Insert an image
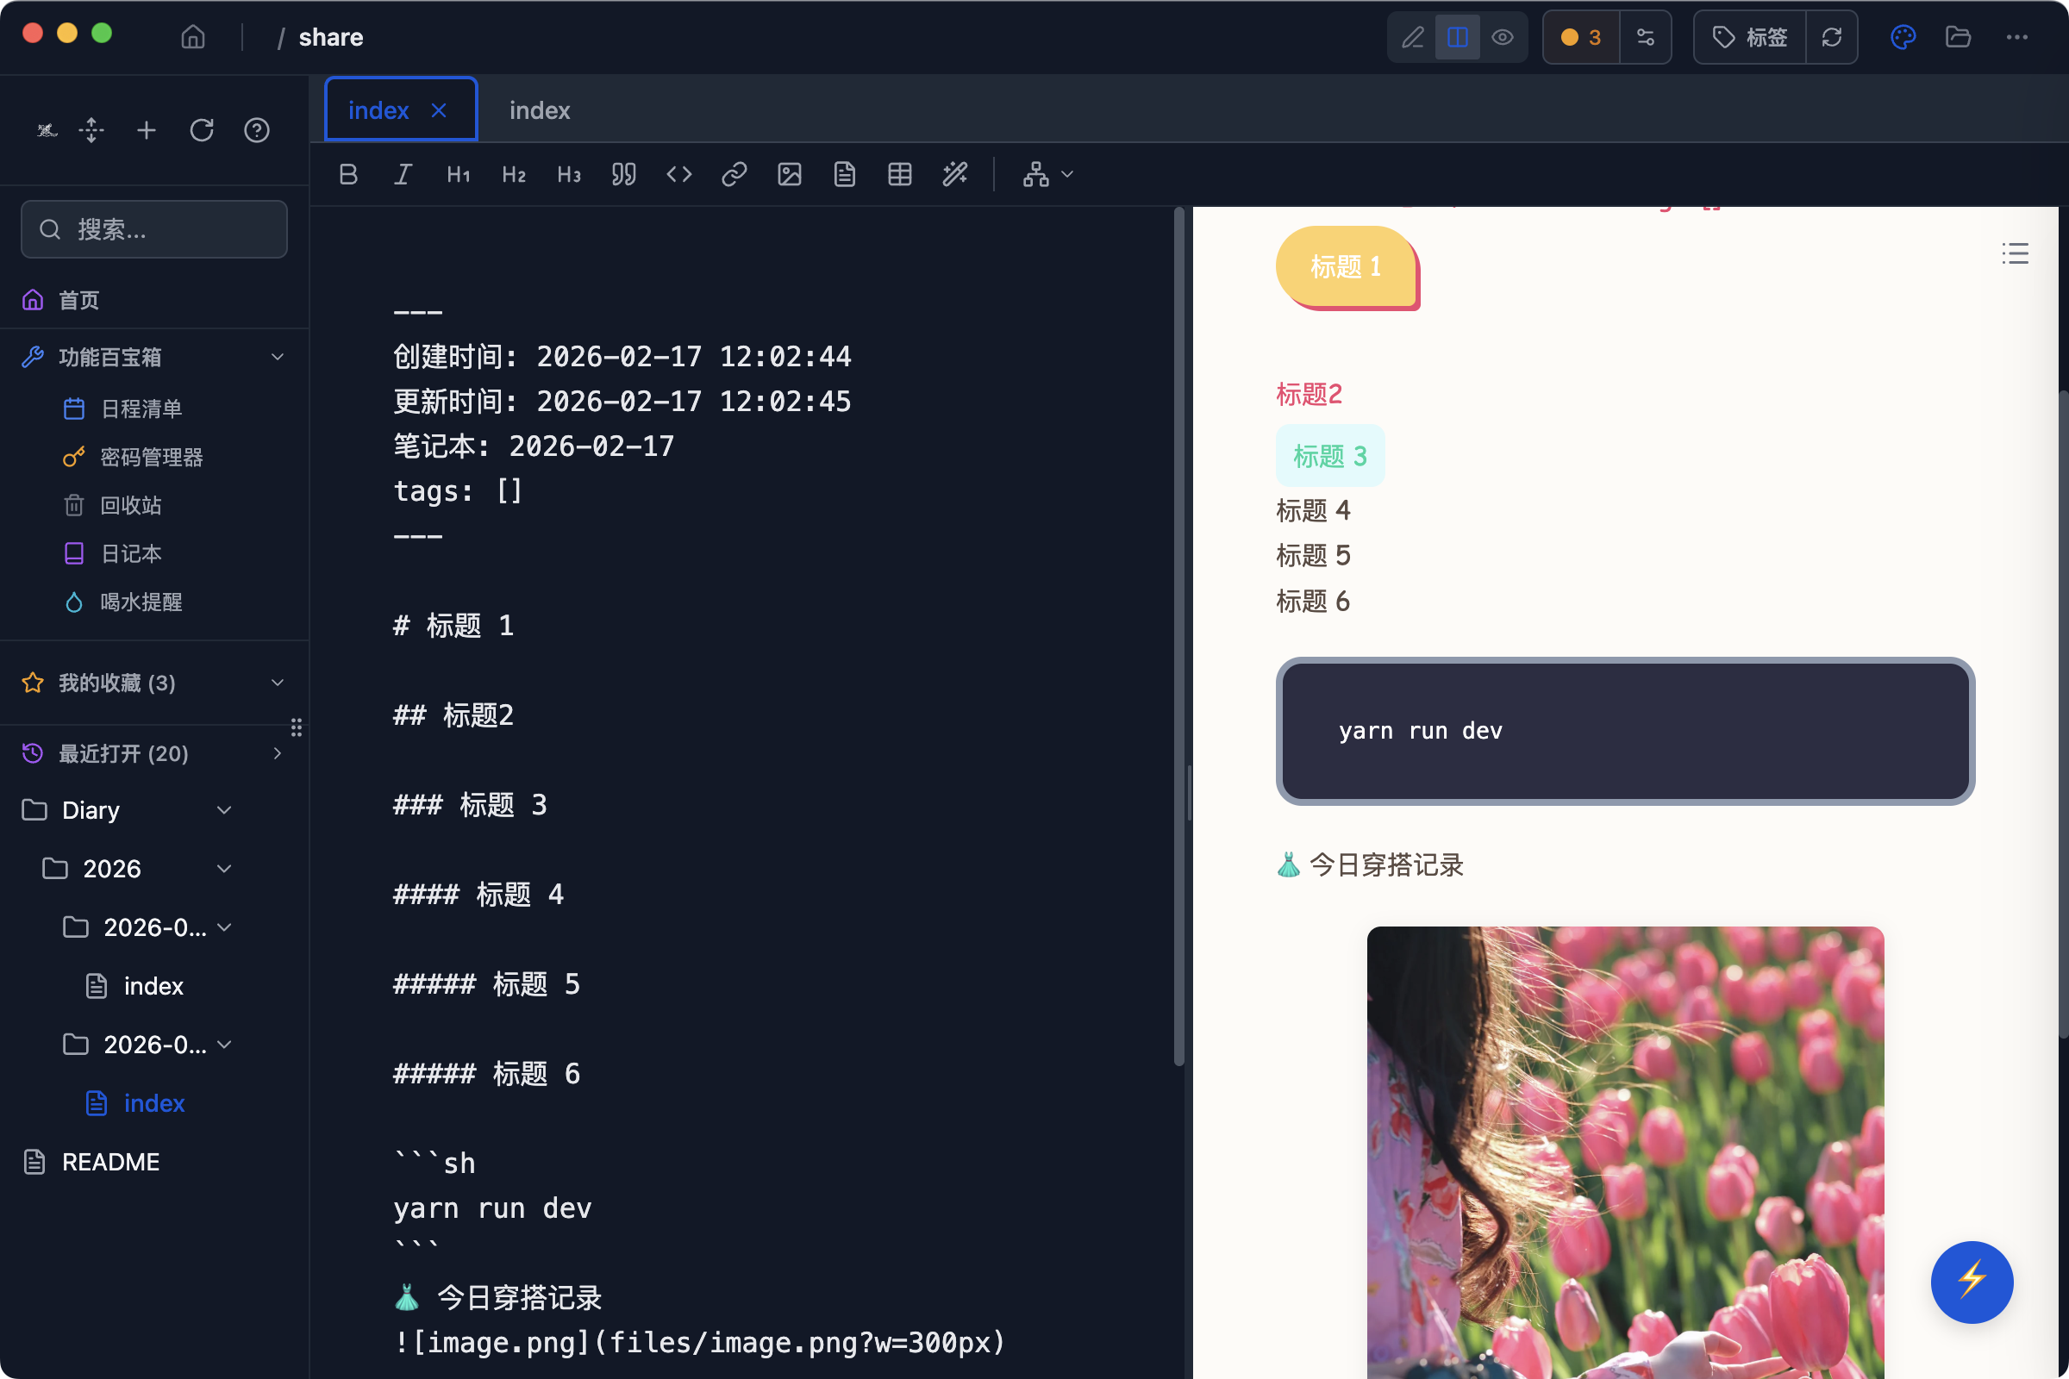2069x1379 pixels. coord(789,173)
